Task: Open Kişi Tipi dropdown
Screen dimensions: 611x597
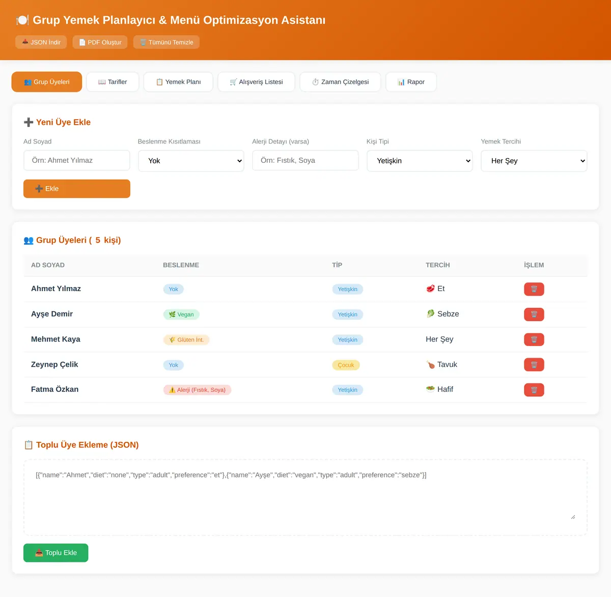Action: point(420,161)
